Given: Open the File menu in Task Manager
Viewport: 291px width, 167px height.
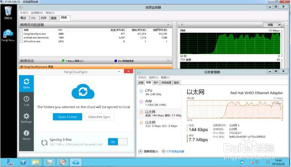Looking at the screenshot, I should tap(142, 77).
